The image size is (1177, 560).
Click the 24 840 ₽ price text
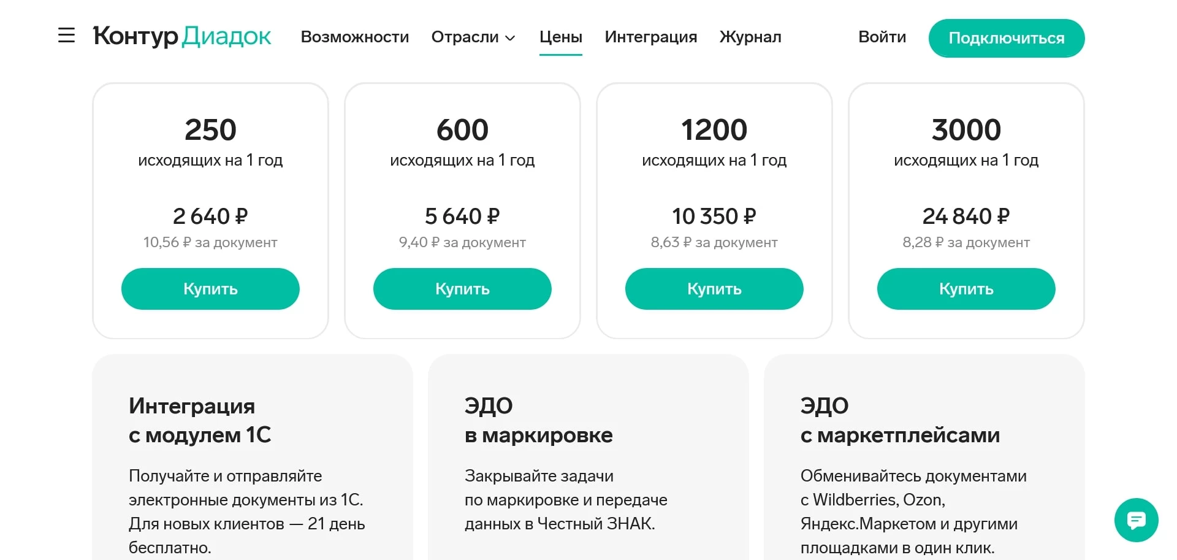click(x=966, y=216)
